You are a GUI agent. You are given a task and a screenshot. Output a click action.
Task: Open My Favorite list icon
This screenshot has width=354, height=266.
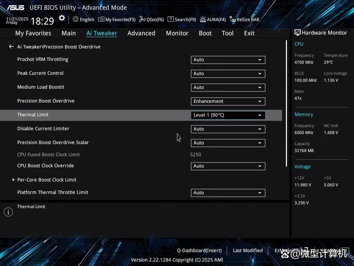tap(101, 19)
